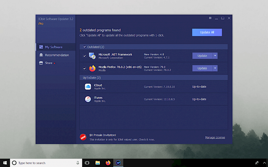Select the iCloud program name
The width and height of the screenshot is (268, 167).
click(x=98, y=85)
